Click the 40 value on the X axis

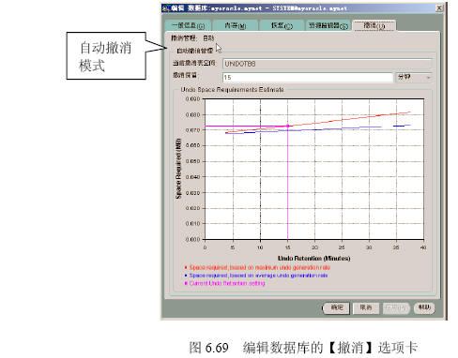point(423,247)
